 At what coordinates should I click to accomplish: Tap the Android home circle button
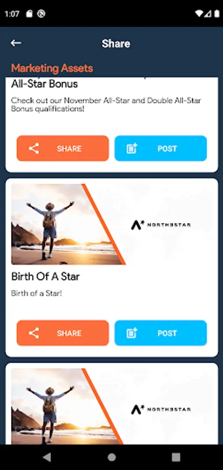(112, 457)
